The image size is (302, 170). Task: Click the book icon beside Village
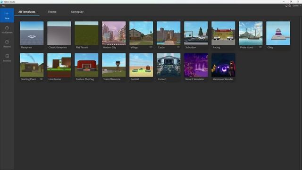(x=151, y=47)
